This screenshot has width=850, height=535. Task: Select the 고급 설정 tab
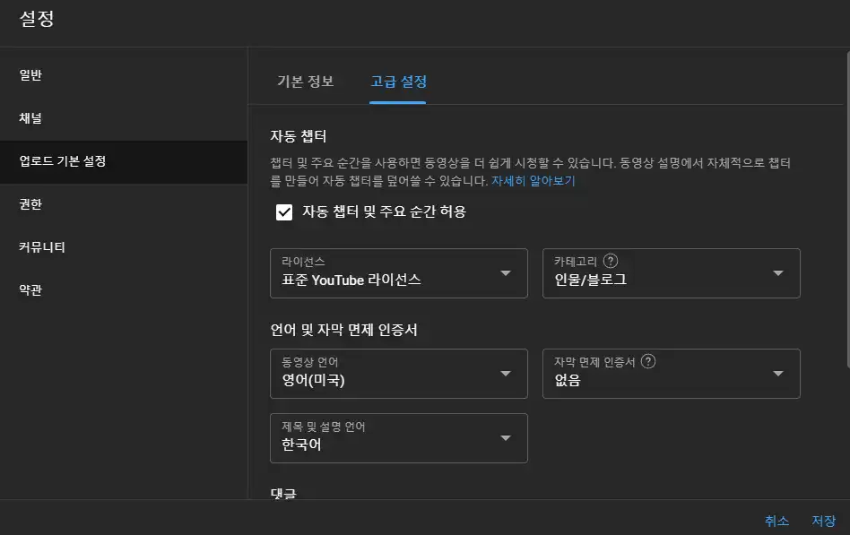[397, 80]
